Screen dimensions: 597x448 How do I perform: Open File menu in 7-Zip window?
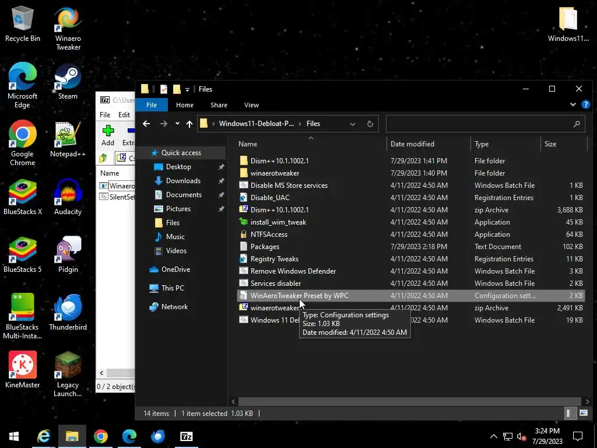[x=105, y=115]
